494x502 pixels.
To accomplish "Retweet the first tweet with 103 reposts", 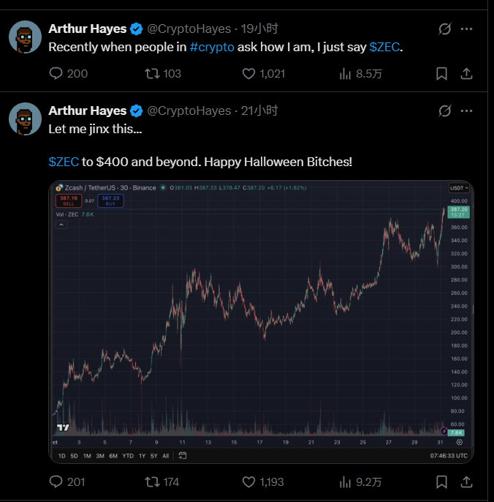I will 153,73.
